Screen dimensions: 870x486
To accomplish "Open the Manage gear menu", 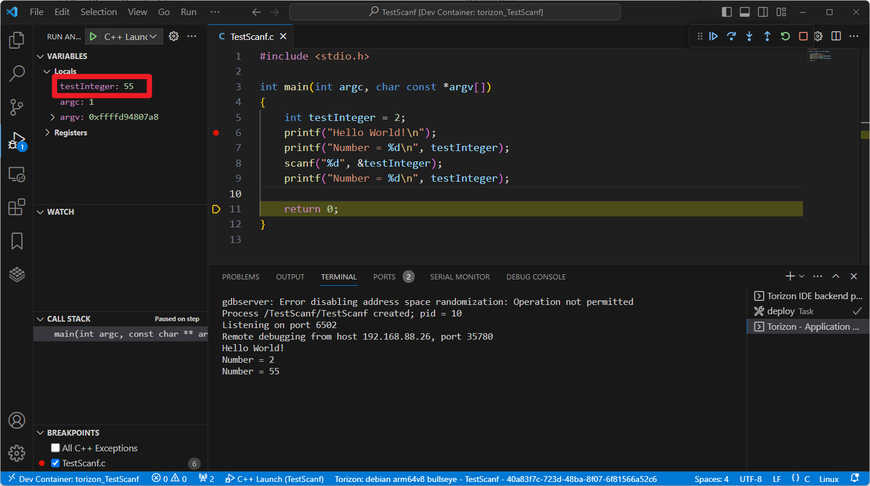I will 17,453.
